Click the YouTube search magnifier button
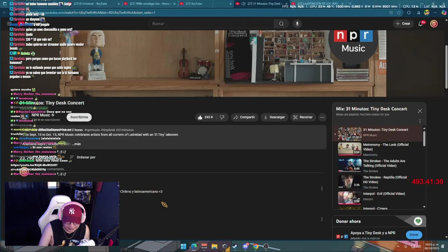 click(x=281, y=24)
